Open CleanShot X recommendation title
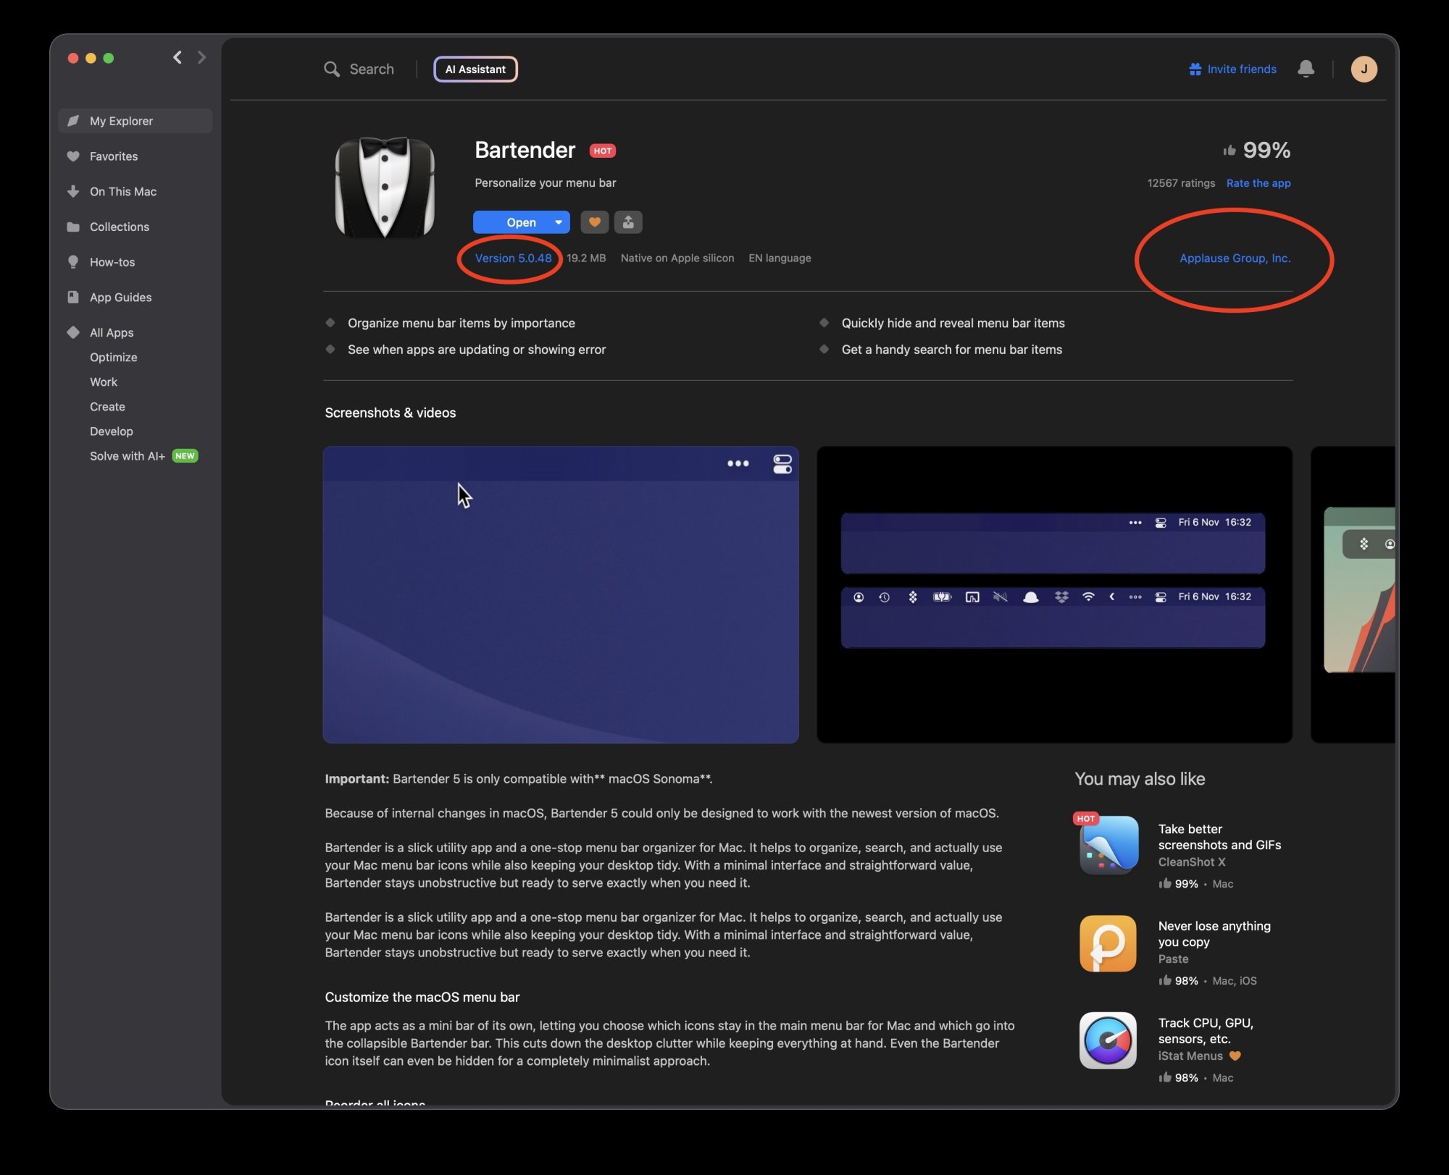 [1219, 837]
